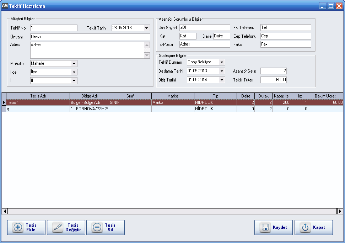
Task: Click the 'Marka' cell in Tesis 1 row
Action: [173, 102]
